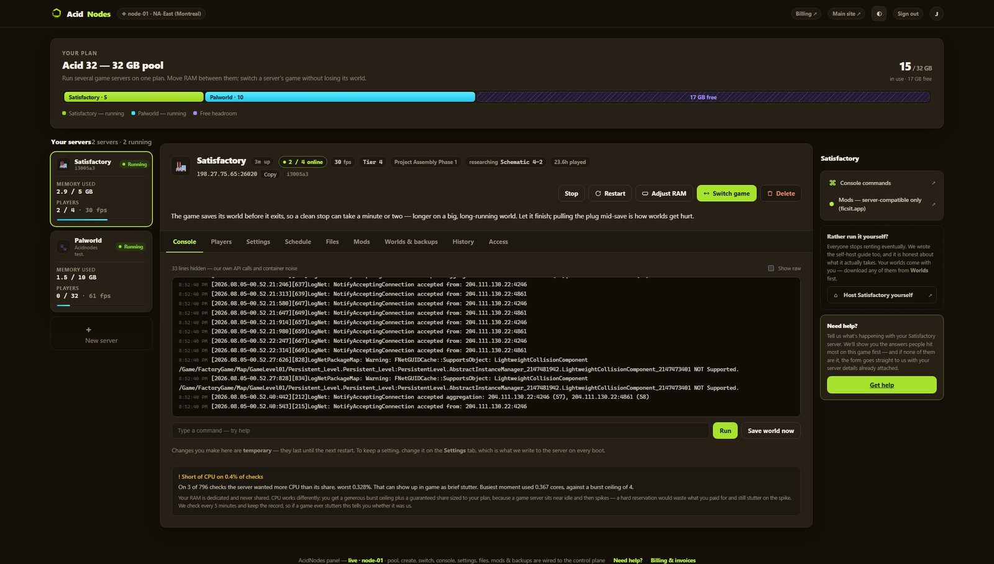Click the Acid Nodes hexagon logo

point(57,13)
